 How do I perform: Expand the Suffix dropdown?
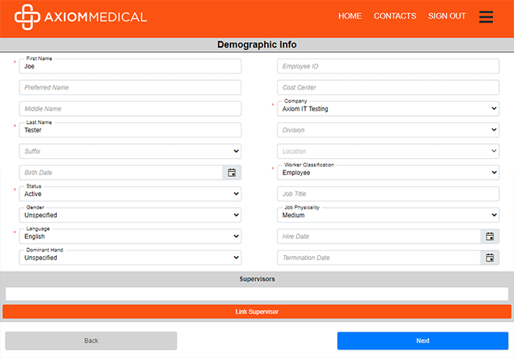pos(130,151)
